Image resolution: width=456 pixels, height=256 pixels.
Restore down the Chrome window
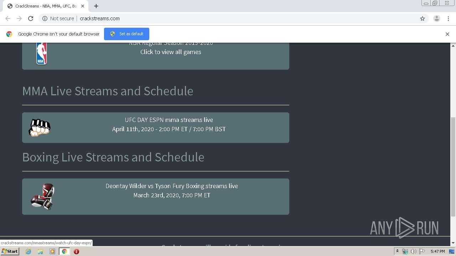pyautogui.click(x=435, y=3)
